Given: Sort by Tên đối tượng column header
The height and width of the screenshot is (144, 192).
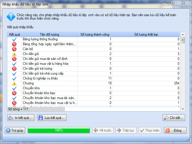Looking at the screenshot, I should 50,35.
